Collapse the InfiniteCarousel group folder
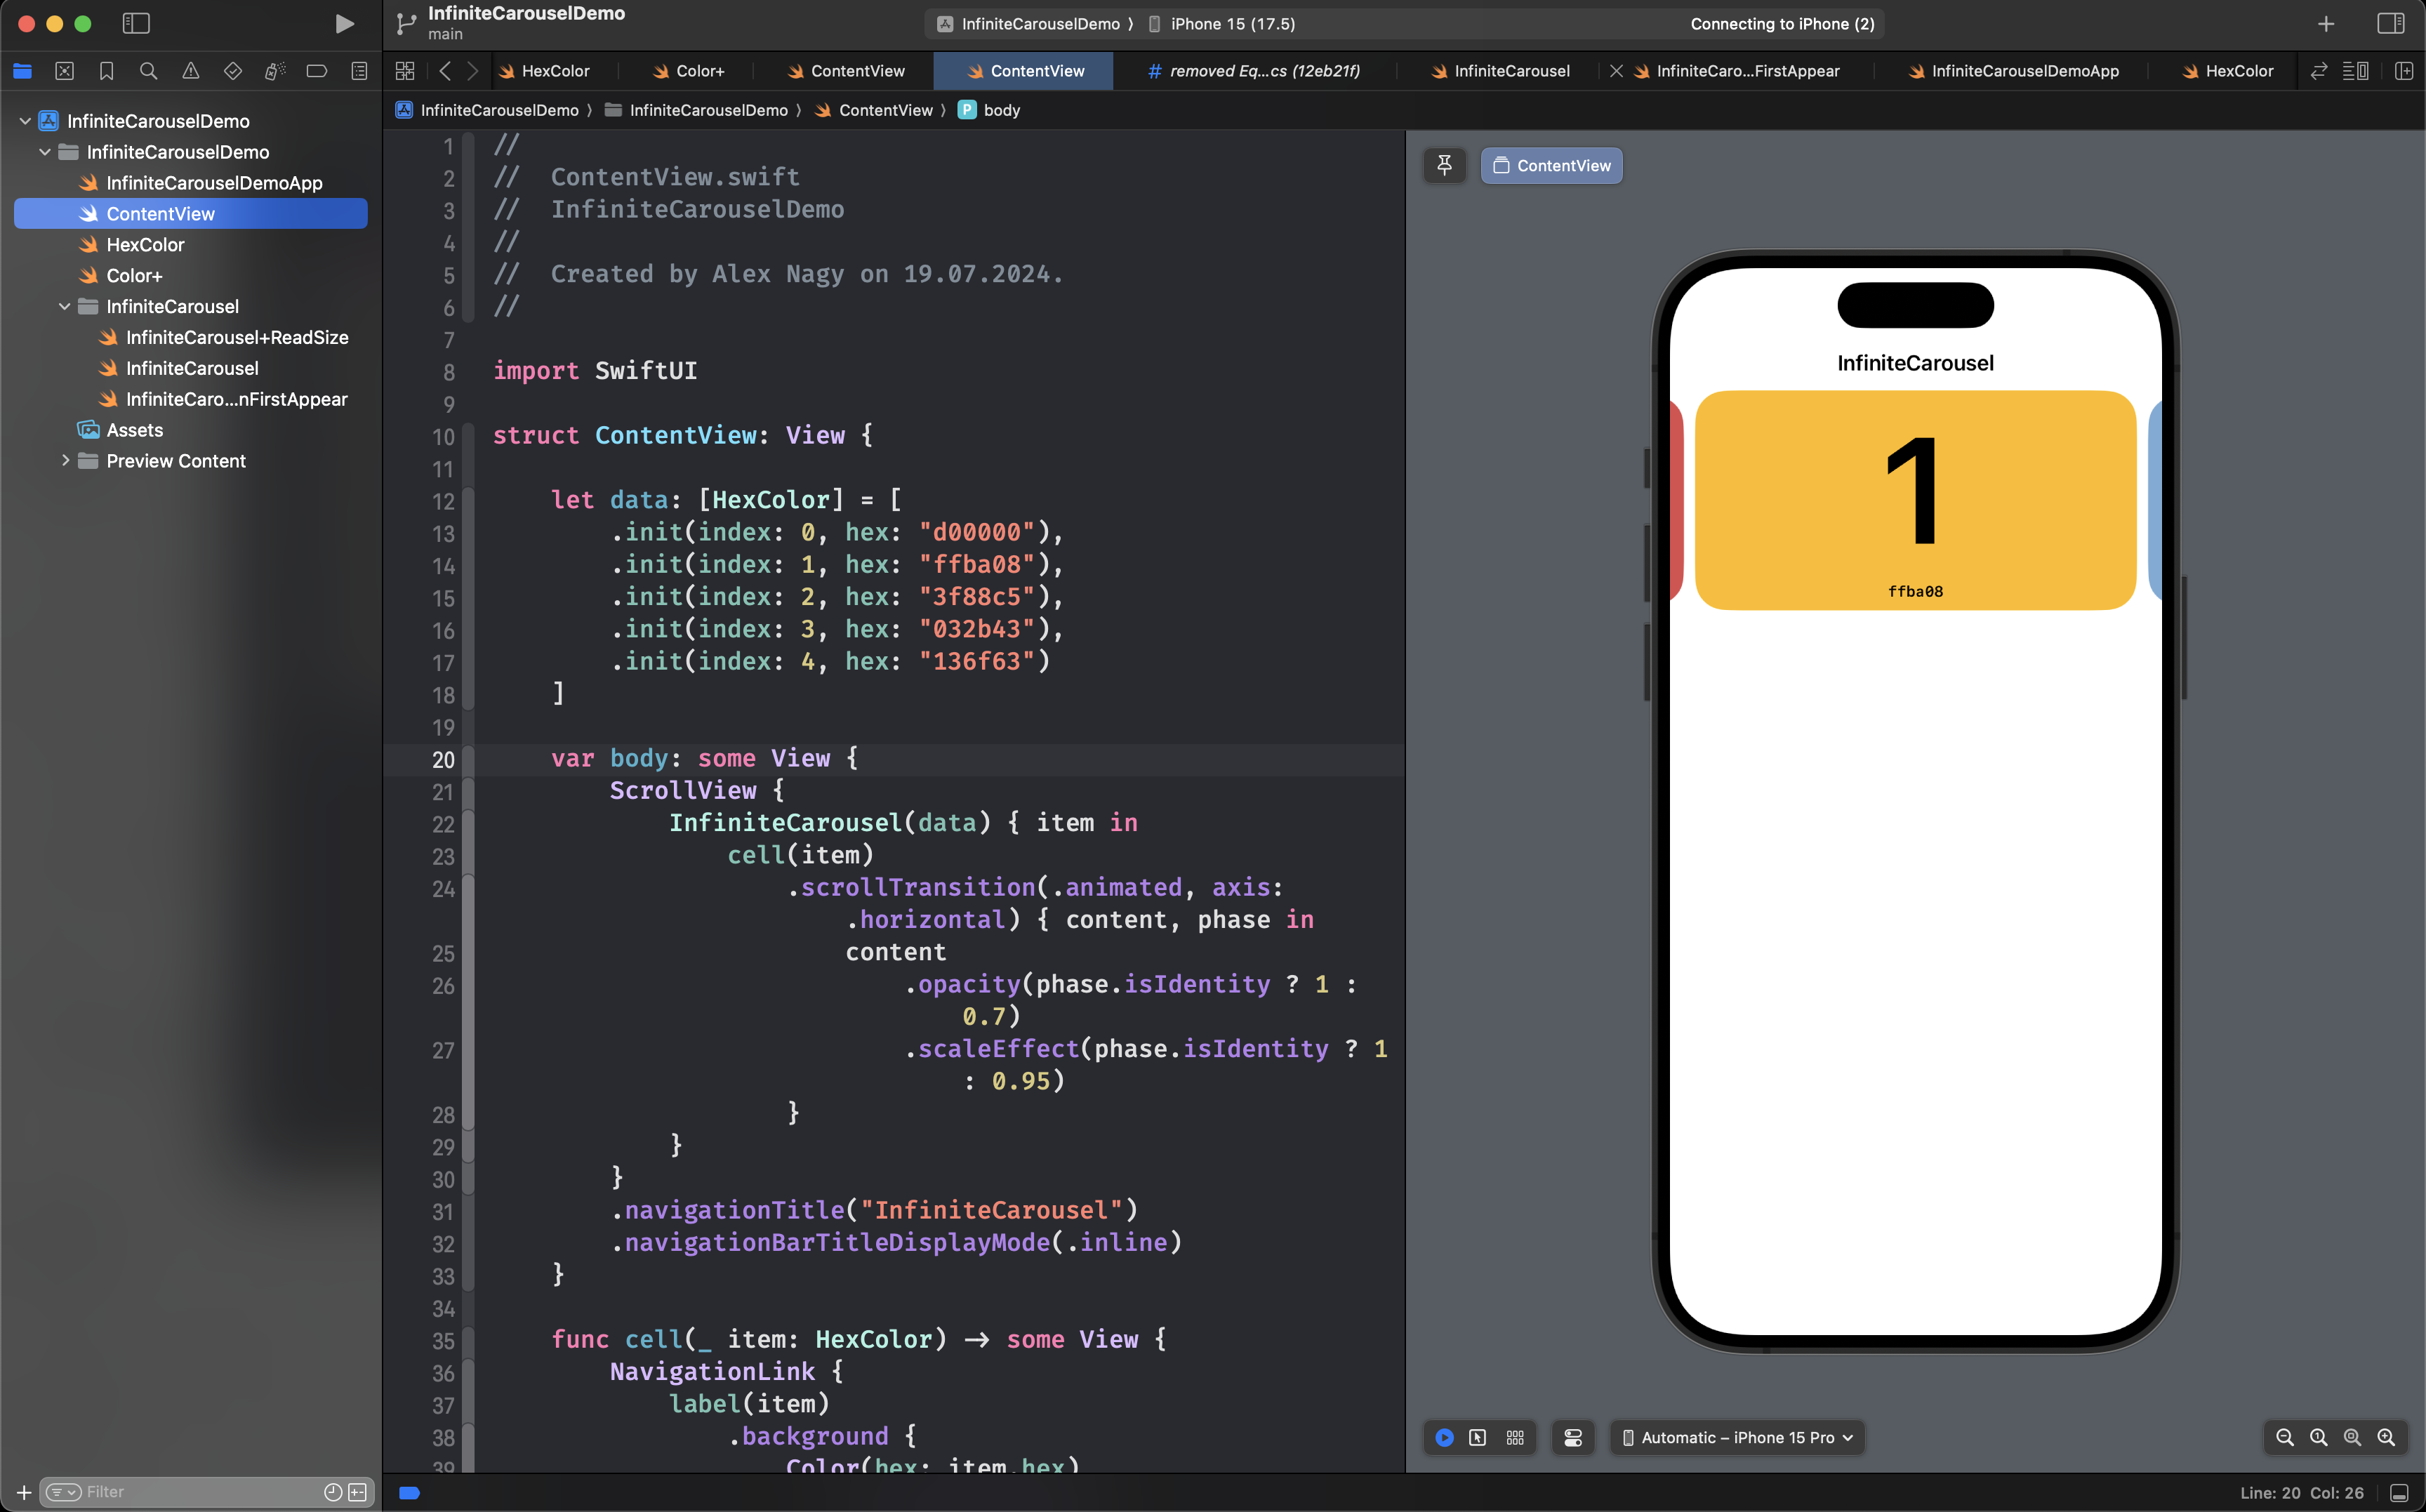The width and height of the screenshot is (2426, 1512). pyautogui.click(x=65, y=306)
